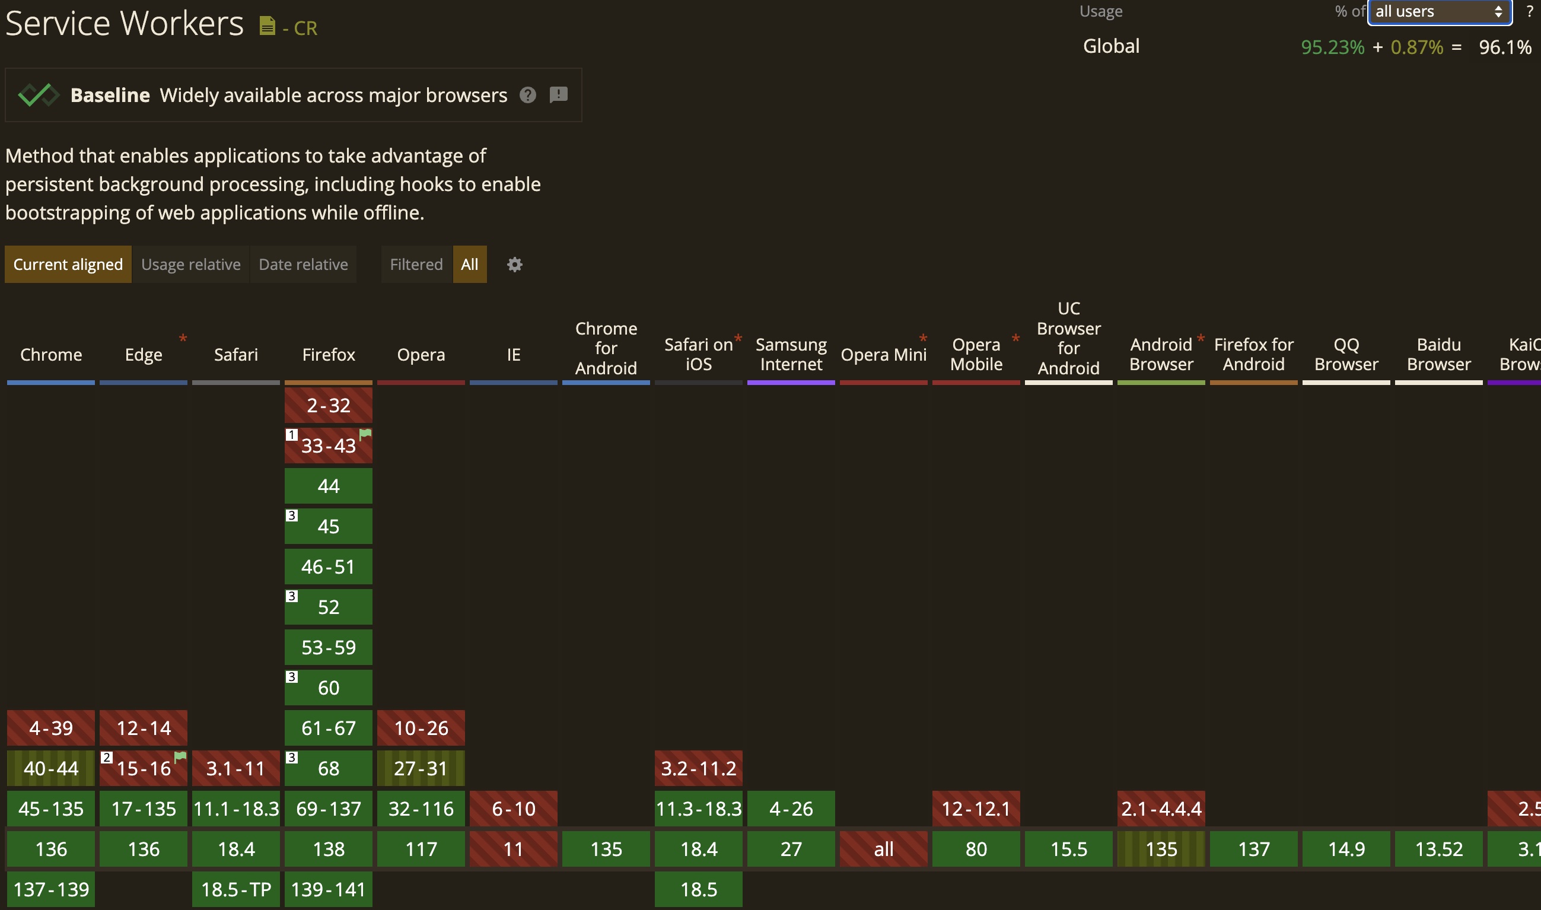Select the Current aligned tab
1541x910 pixels.
68,265
